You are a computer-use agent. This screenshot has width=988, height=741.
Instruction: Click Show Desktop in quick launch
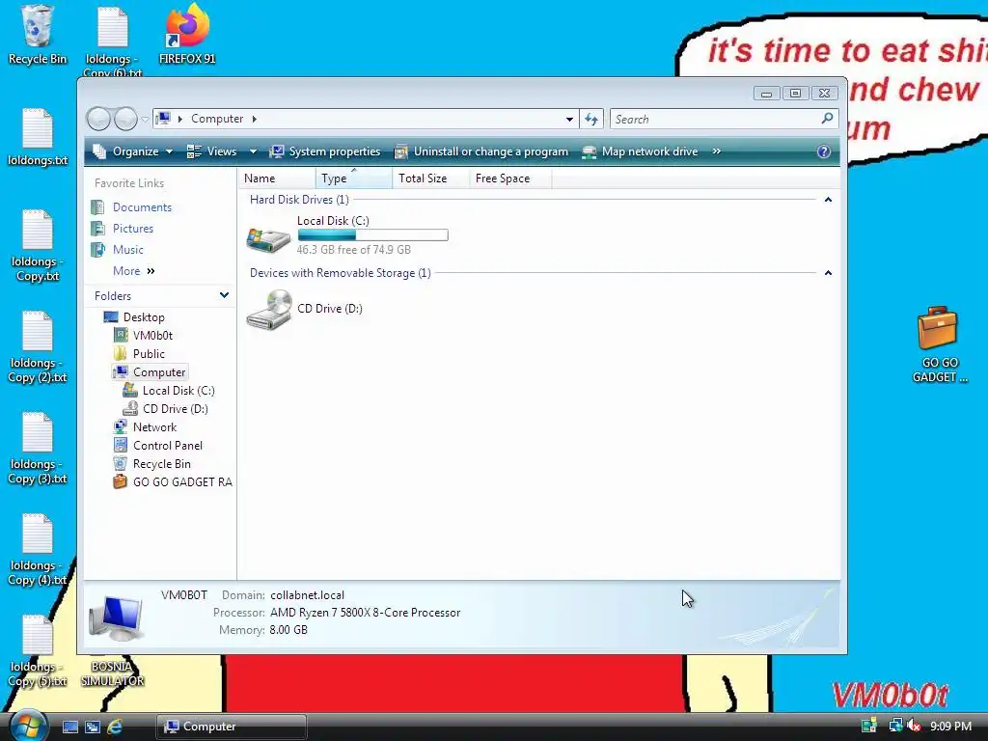tap(69, 727)
